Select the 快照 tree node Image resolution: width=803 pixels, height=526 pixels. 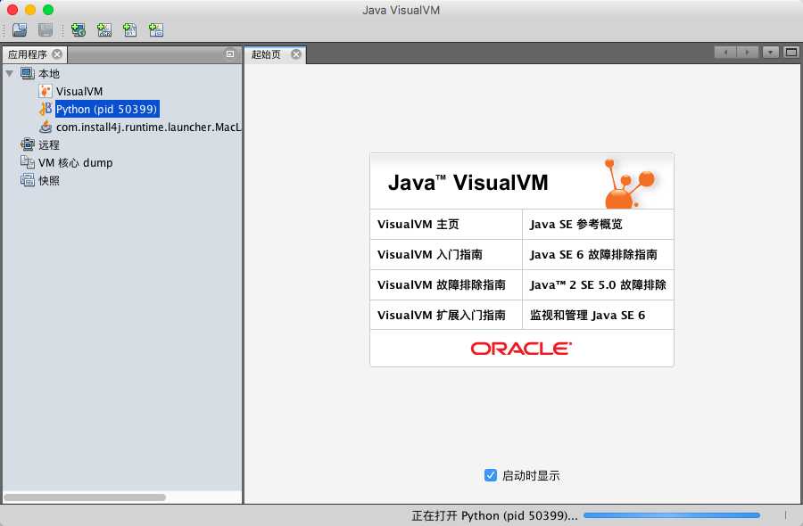[49, 181]
